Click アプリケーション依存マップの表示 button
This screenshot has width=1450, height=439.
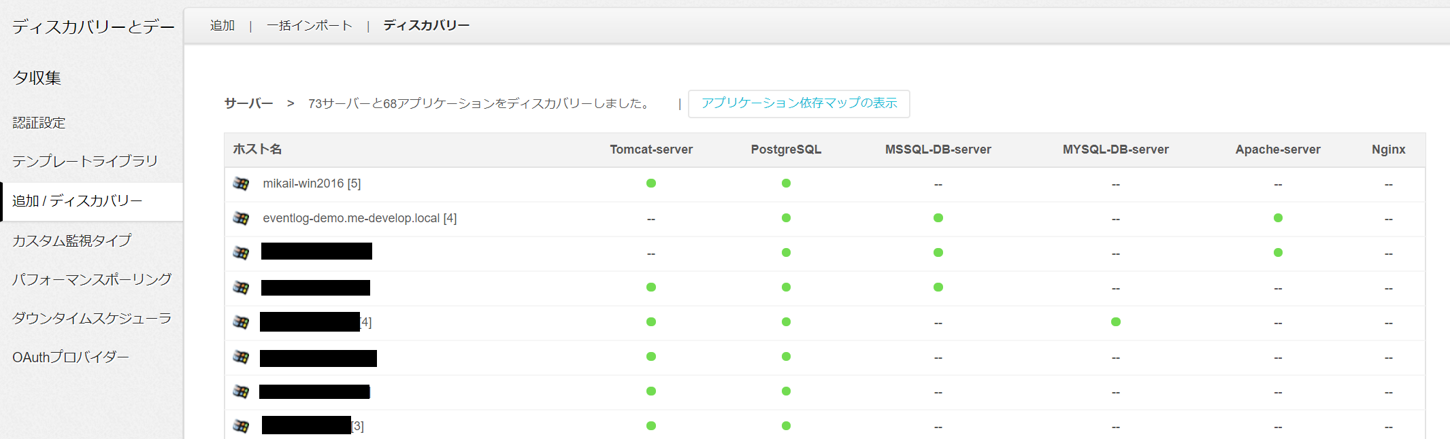(x=799, y=103)
